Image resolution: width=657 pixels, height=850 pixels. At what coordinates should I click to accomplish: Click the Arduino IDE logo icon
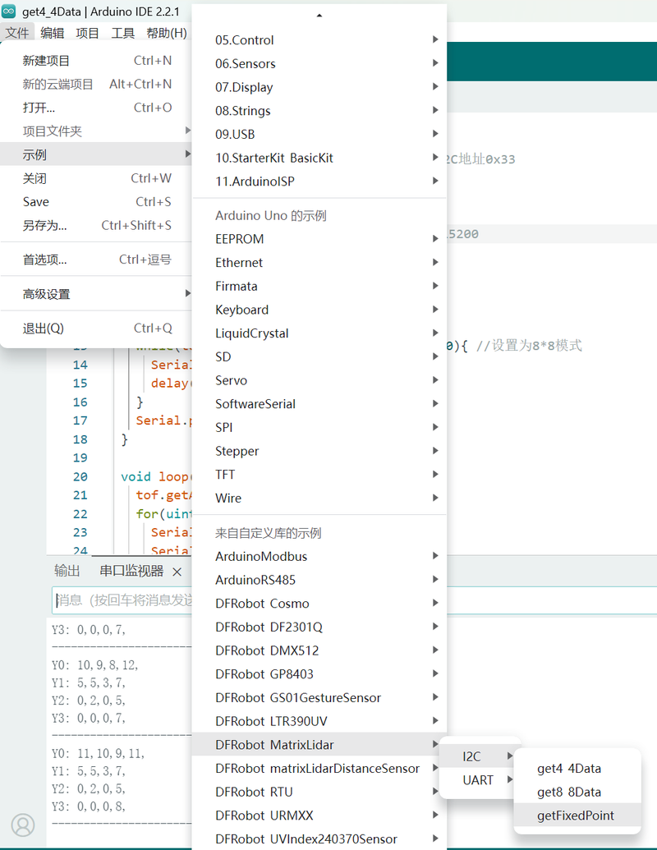click(x=10, y=11)
